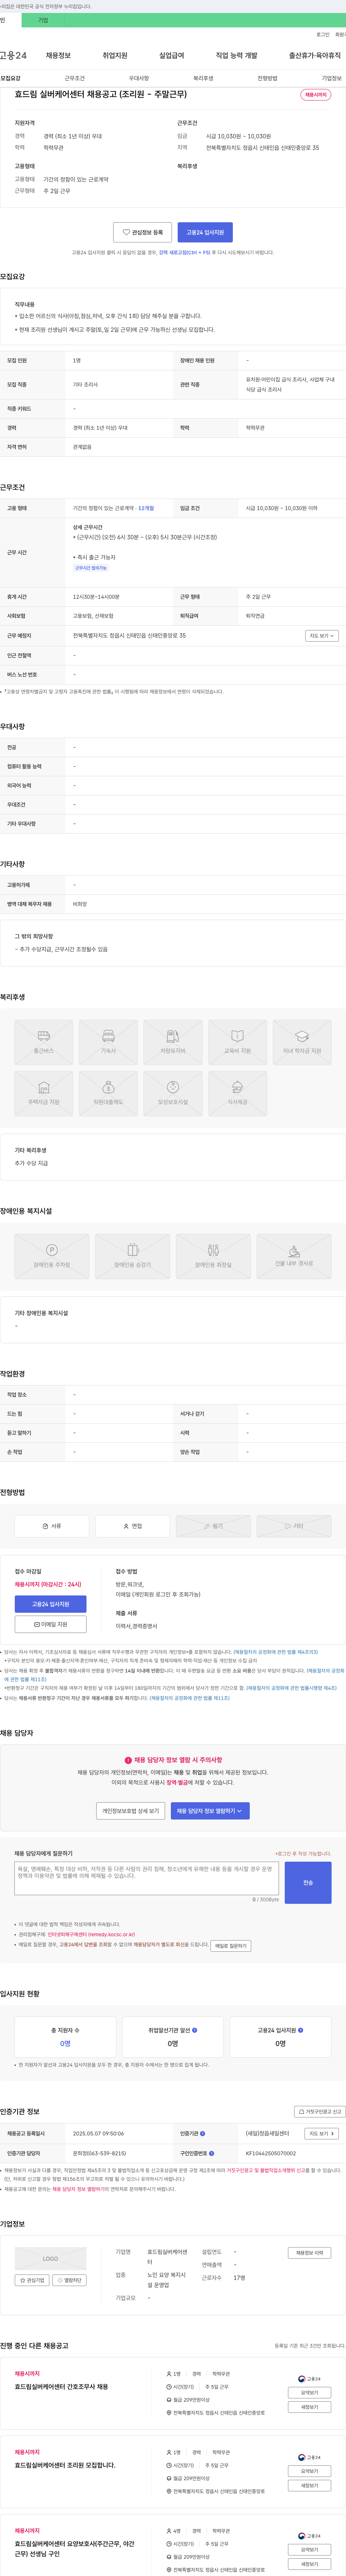Select the 필기 screening method box

(213, 1526)
